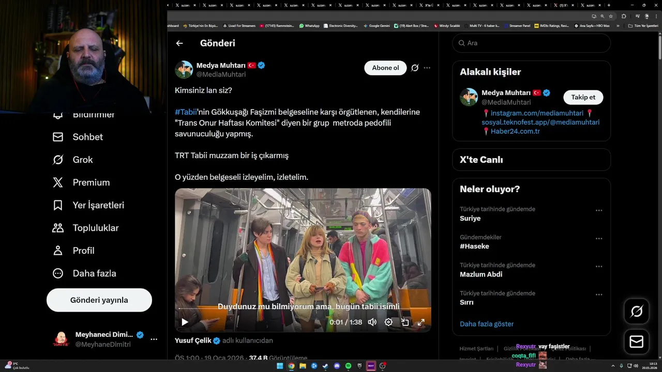
Task: Open Grok actions icon next to Abone ol
Action: click(415, 68)
